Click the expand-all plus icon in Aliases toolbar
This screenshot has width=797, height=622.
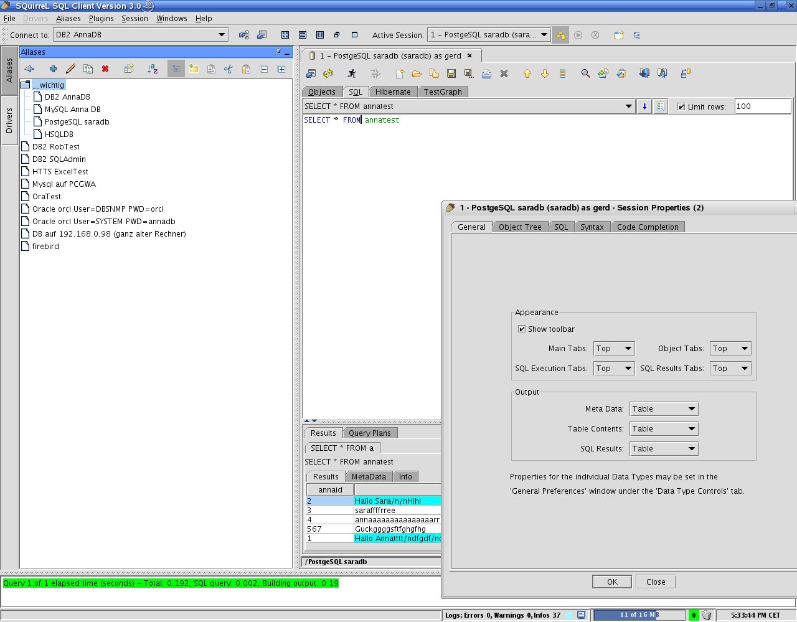point(281,69)
